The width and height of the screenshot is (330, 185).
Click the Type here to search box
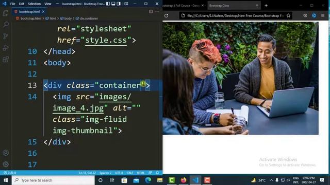tap(54, 180)
